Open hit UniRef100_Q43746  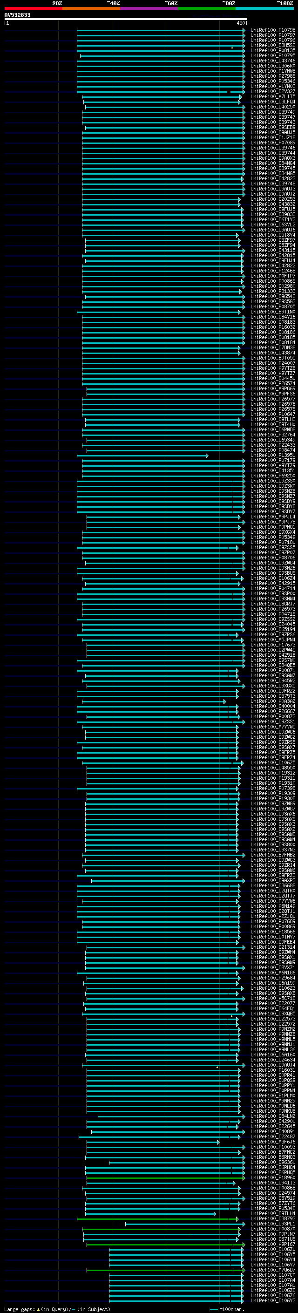(273, 61)
